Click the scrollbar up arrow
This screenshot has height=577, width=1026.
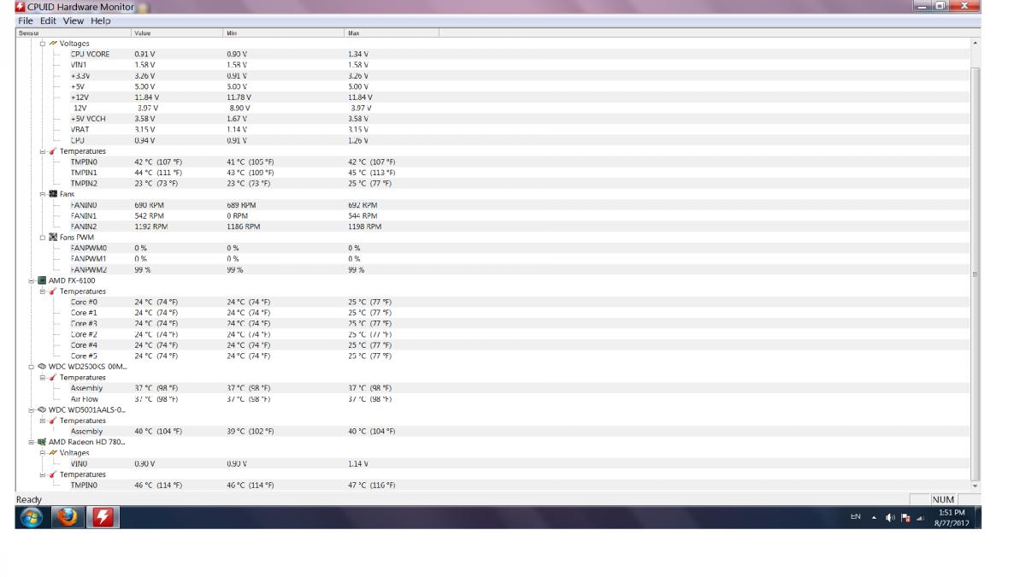click(x=976, y=43)
